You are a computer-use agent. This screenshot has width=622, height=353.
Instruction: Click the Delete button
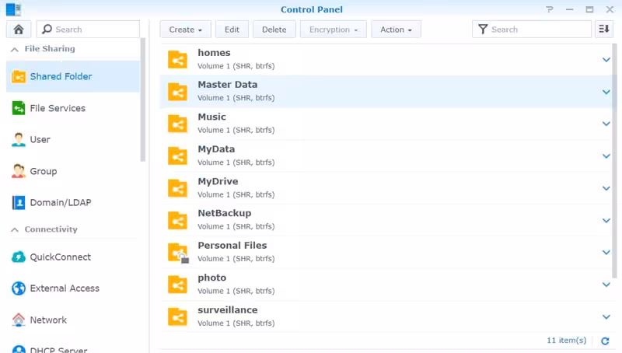[274, 30]
